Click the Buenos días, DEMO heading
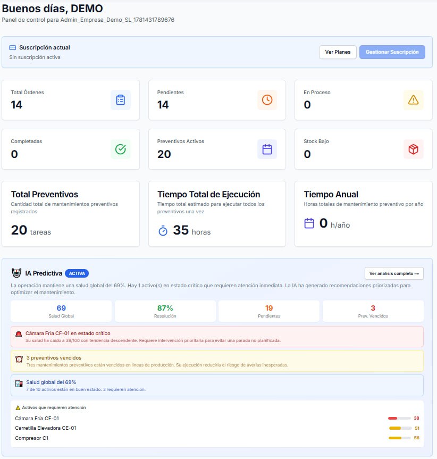Screen dimensions: 437x459 click(52, 9)
